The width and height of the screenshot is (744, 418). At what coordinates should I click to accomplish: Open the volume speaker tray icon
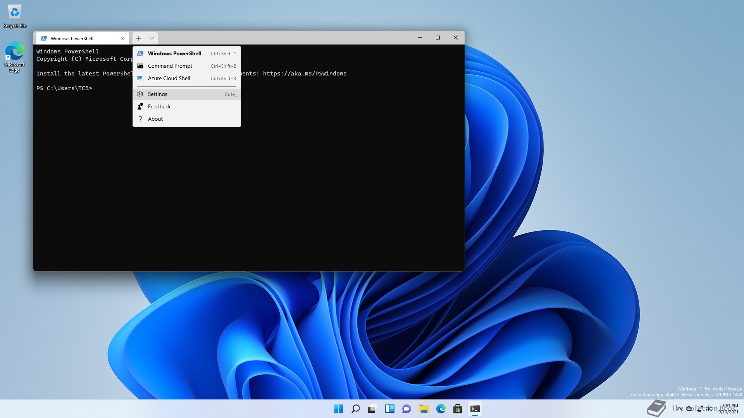(x=709, y=408)
